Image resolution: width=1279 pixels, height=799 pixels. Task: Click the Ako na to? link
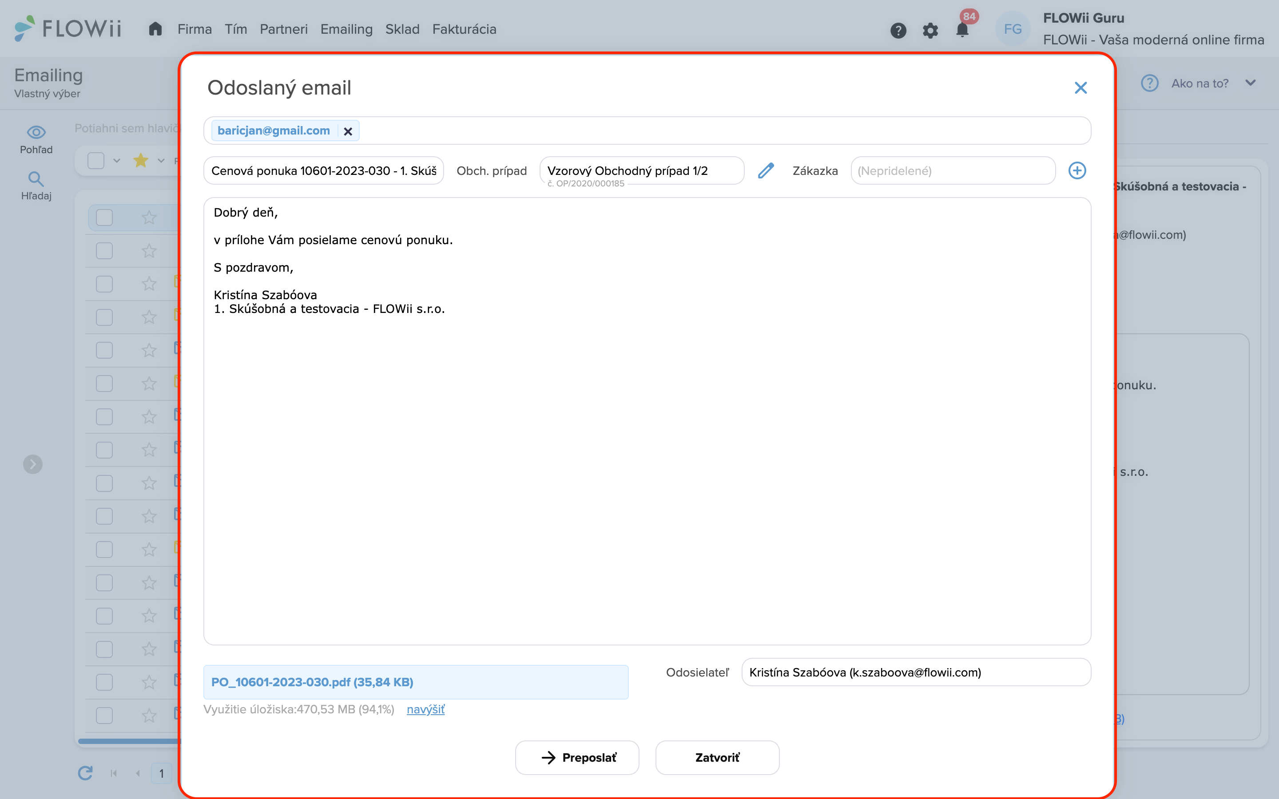coord(1200,83)
